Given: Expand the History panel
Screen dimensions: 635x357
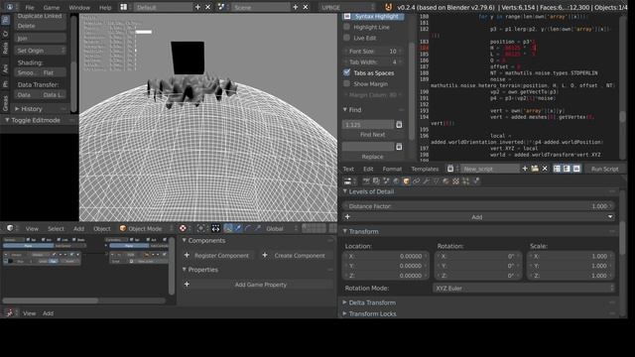Looking at the screenshot, I should coord(17,108).
